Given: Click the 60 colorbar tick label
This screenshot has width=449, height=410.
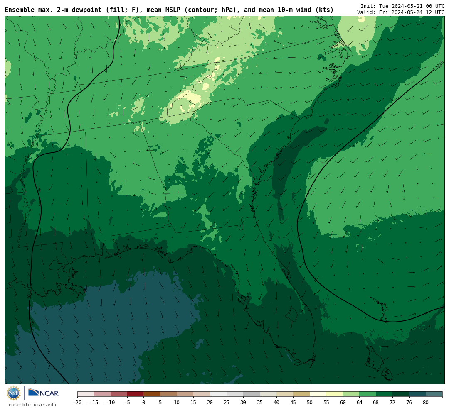Looking at the screenshot, I should [x=343, y=403].
